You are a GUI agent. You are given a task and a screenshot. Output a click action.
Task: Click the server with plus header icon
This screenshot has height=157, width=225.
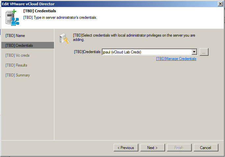12,17
